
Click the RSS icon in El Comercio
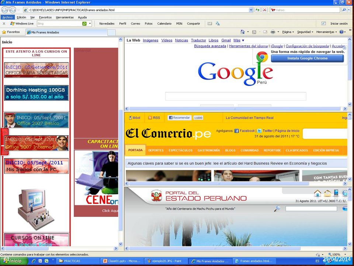pyautogui.click(x=150, y=117)
